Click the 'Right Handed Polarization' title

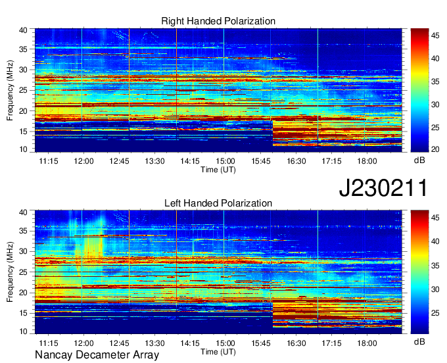tap(218, 21)
